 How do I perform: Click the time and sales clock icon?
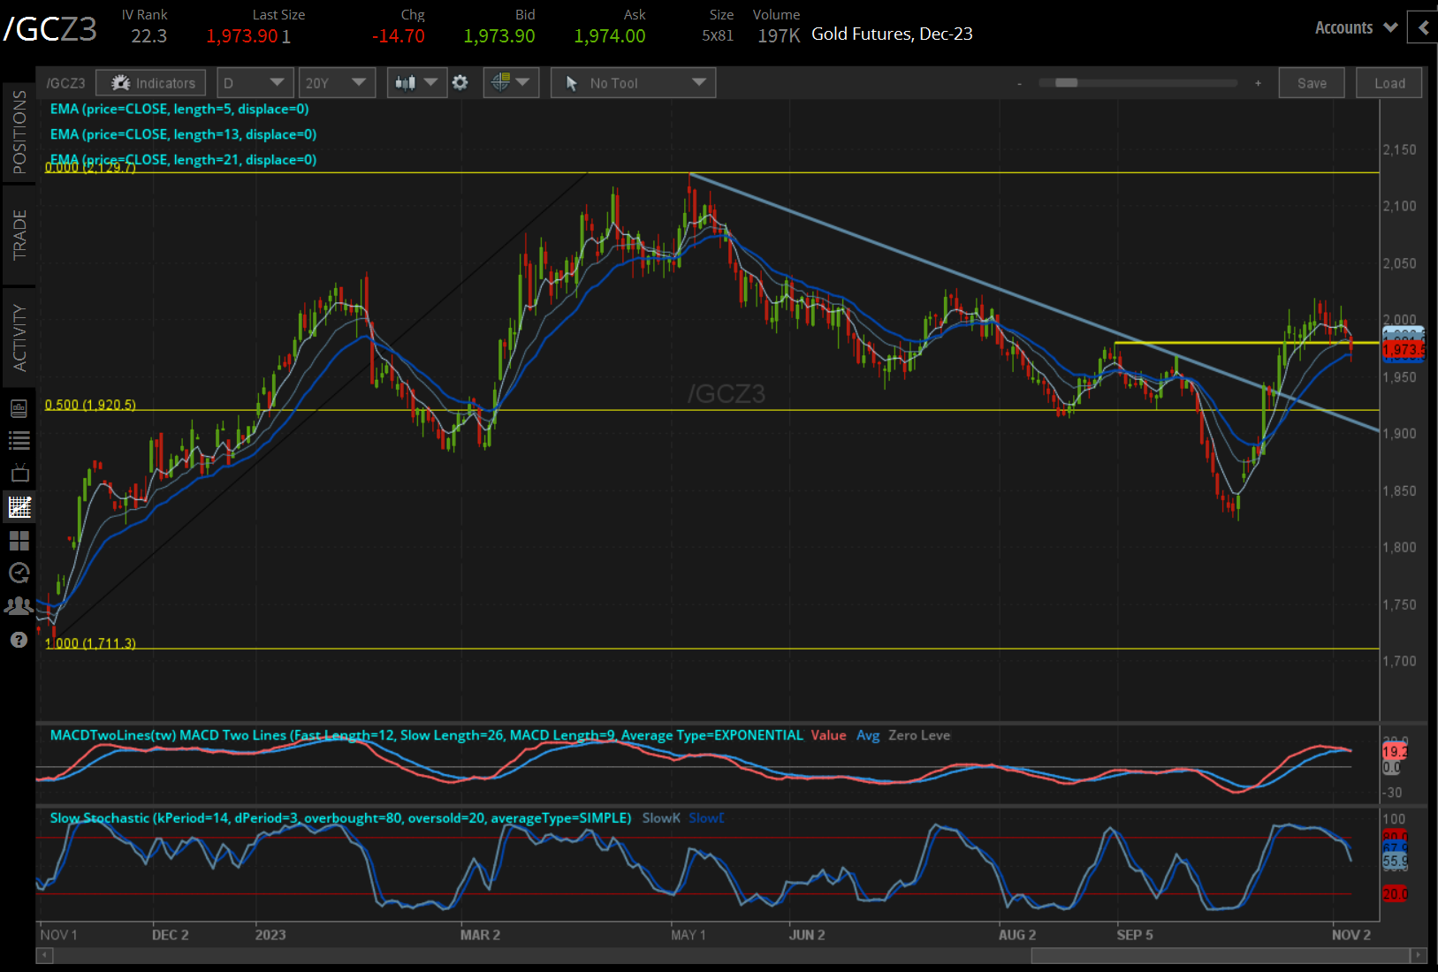pos(19,573)
